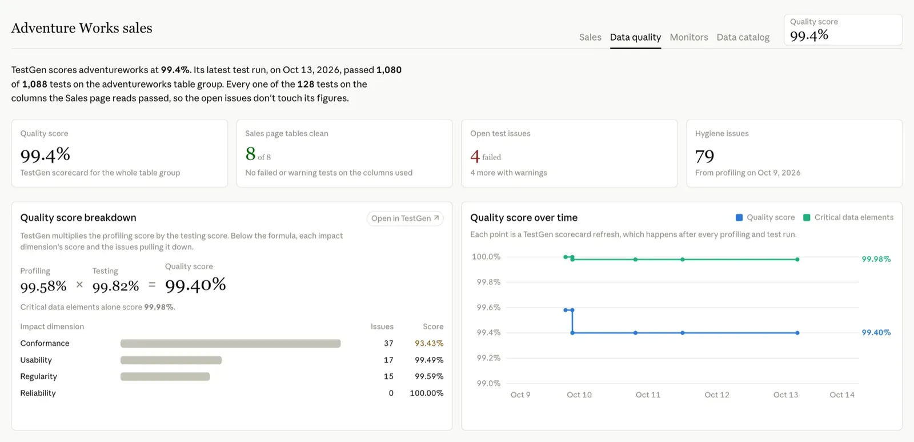Viewport: 914px width, 442px height.
Task: Click the green Critical data elements legend swatch
Action: [807, 217]
